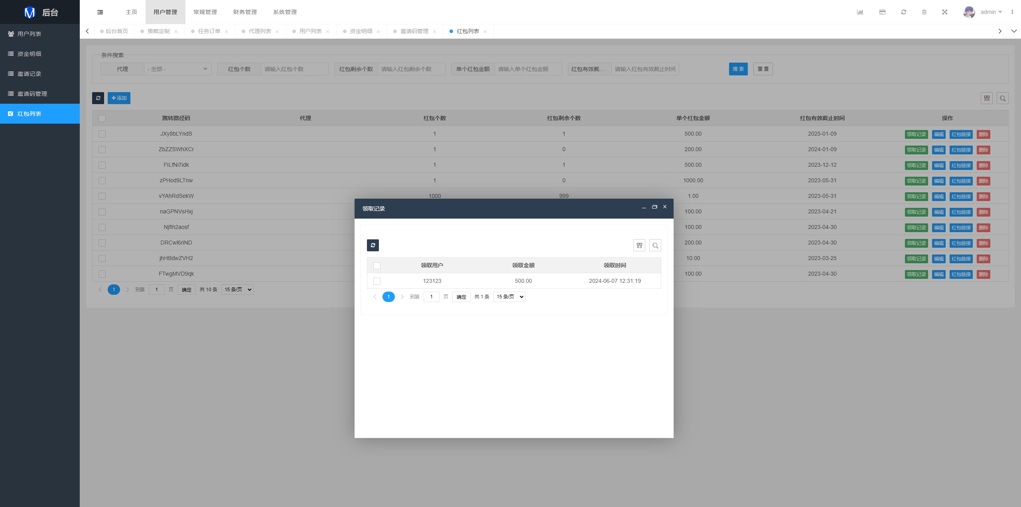Refresh the 领取记录 dialog table
1021x507 pixels.
[x=373, y=245]
